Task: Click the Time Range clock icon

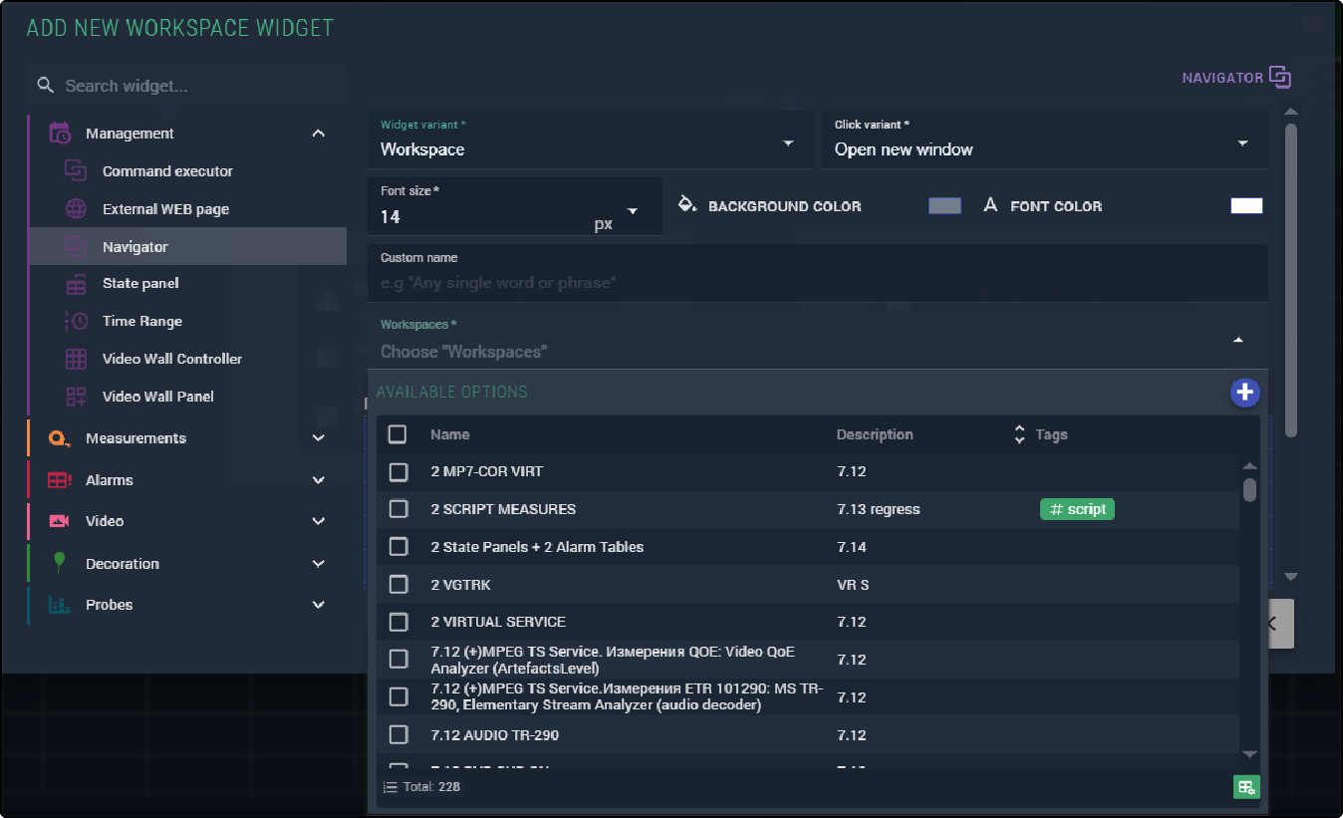Action: pos(76,321)
